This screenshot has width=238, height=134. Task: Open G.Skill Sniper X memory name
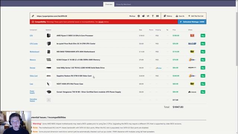[78, 60]
